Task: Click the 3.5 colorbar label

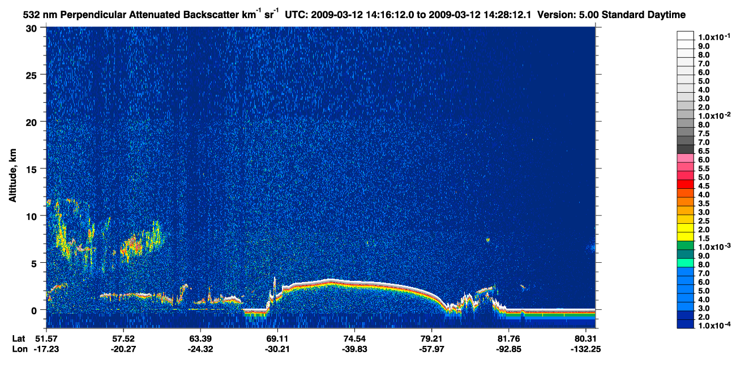Action: [x=705, y=203]
